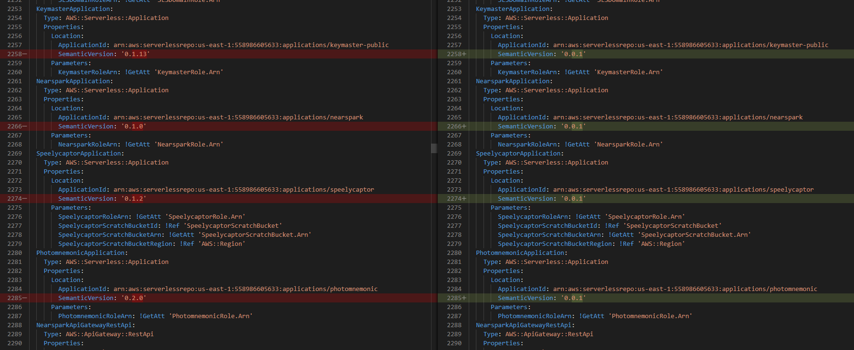The height and width of the screenshot is (350, 854).
Task: Click NearsparkApplication key in the right pane
Action: pyautogui.click(x=513, y=81)
